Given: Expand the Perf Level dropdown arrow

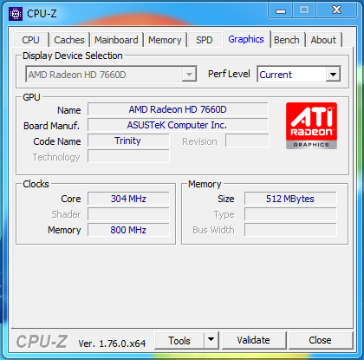Looking at the screenshot, I should pos(333,75).
